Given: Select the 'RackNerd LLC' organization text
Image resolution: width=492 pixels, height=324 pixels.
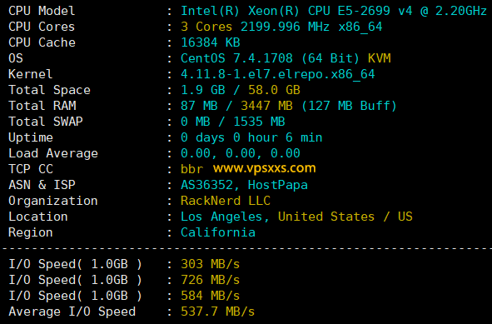Looking at the screenshot, I should point(226,201).
